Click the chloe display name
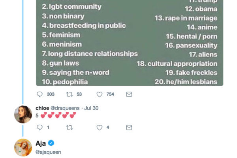Screen dimensions: 237x158 (x=42, y=108)
